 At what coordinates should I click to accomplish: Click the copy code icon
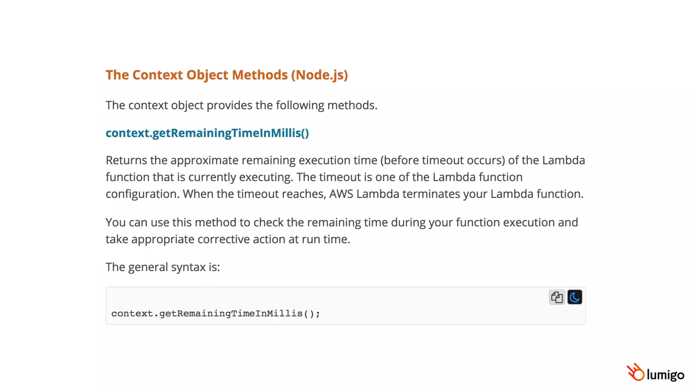[x=556, y=297]
